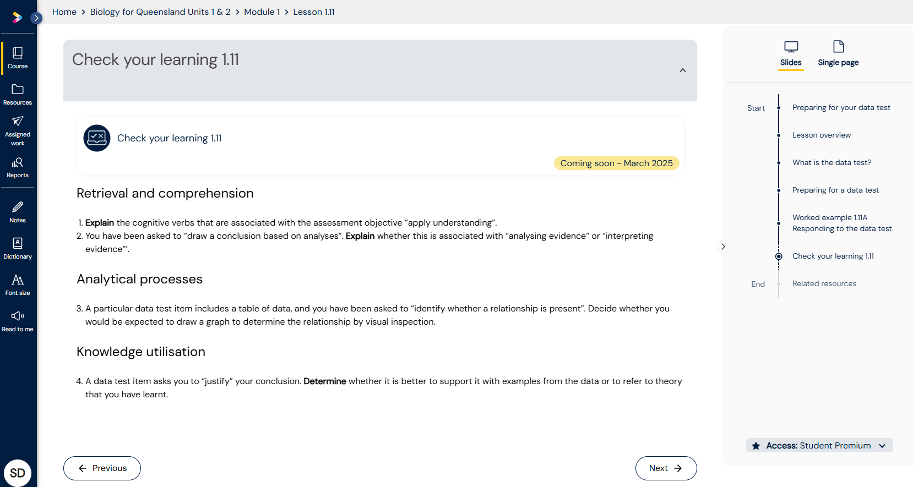Collapse the Check your learning 1.11 header
The image size is (913, 487).
[682, 70]
